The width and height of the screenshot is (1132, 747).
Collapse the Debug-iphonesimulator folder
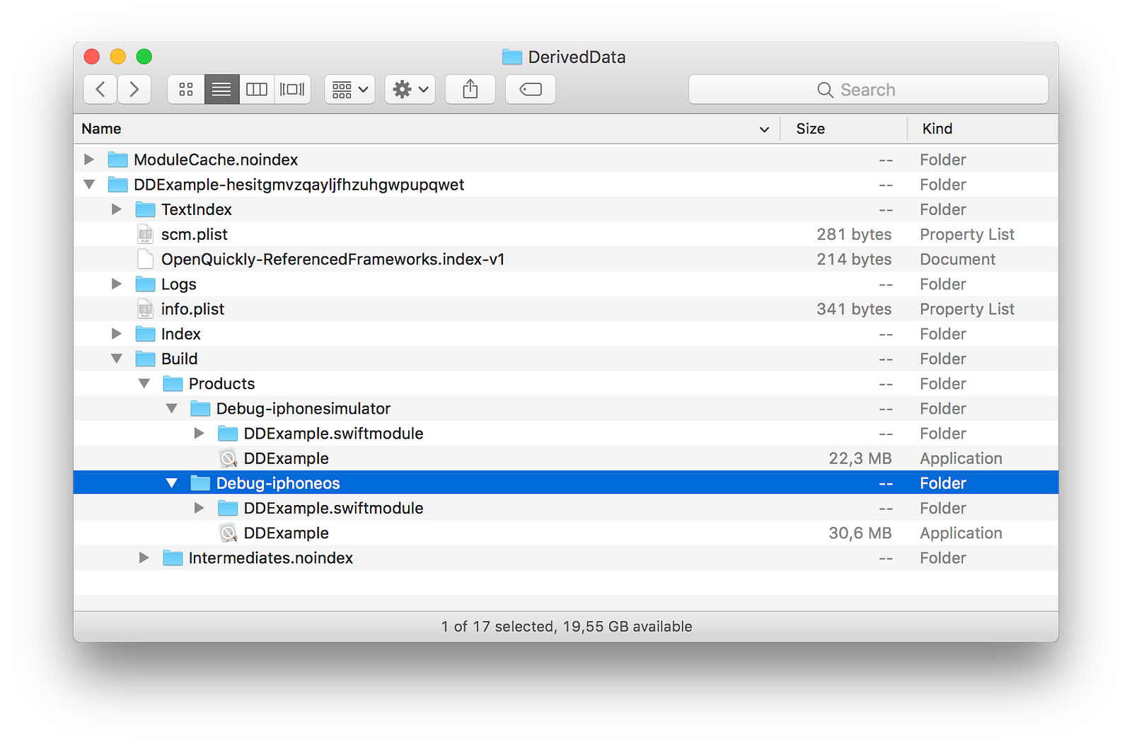pos(172,409)
